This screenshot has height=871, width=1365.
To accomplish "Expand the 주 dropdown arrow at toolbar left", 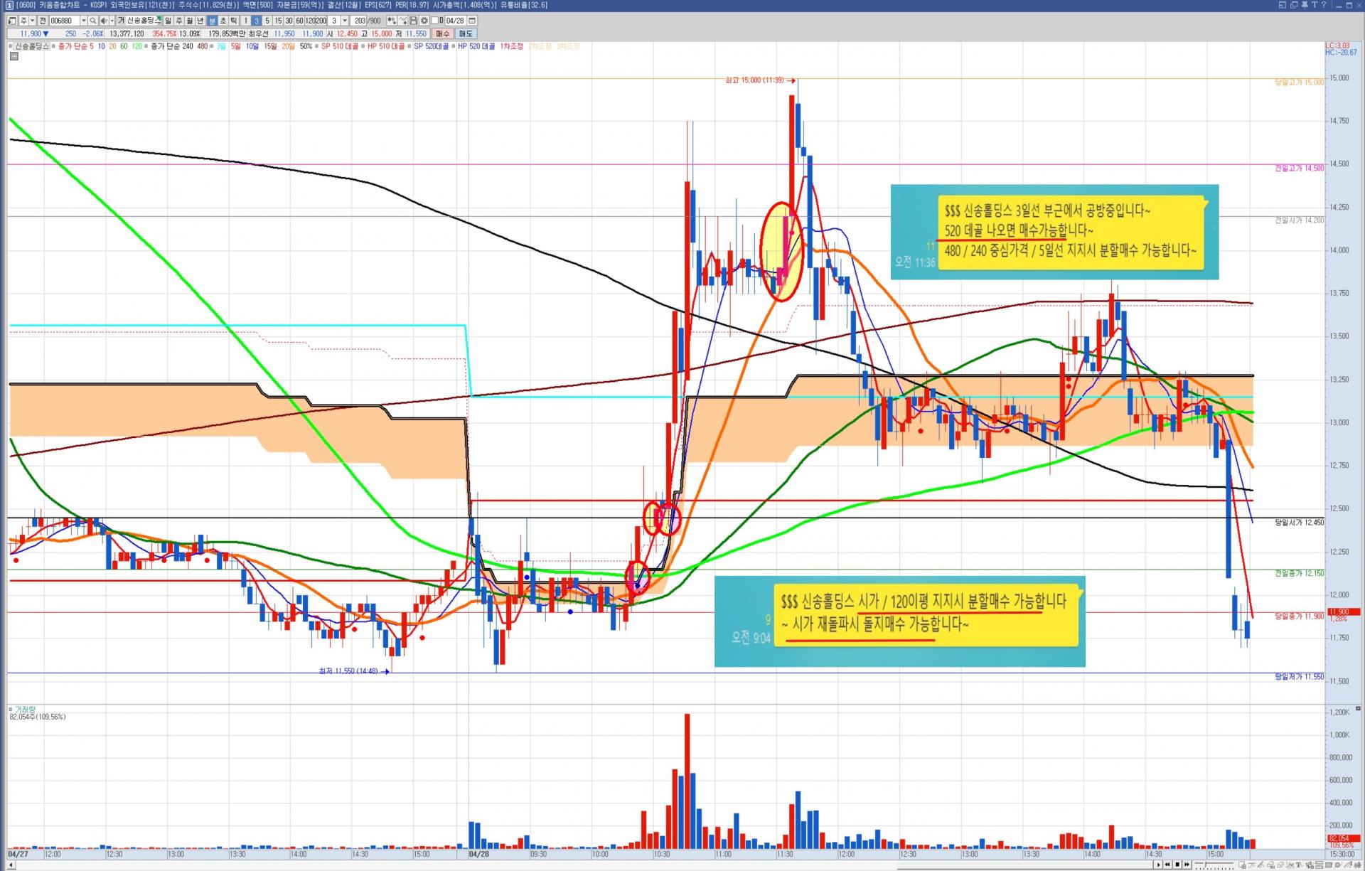I will coord(32,21).
